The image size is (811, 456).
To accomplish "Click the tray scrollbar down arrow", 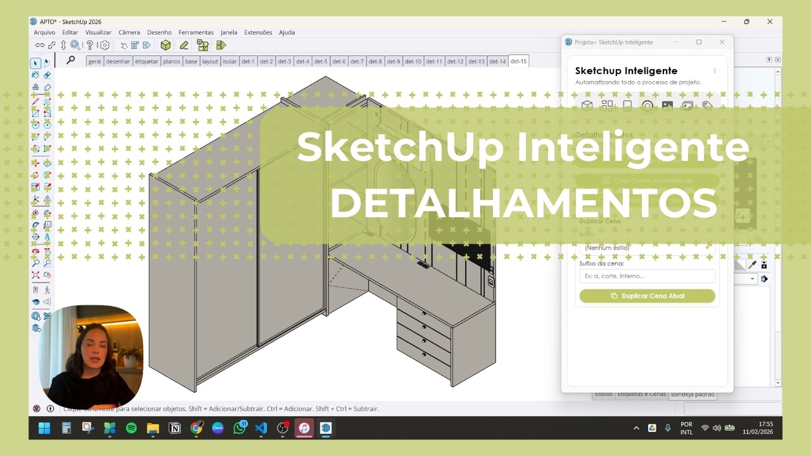I will [778, 383].
